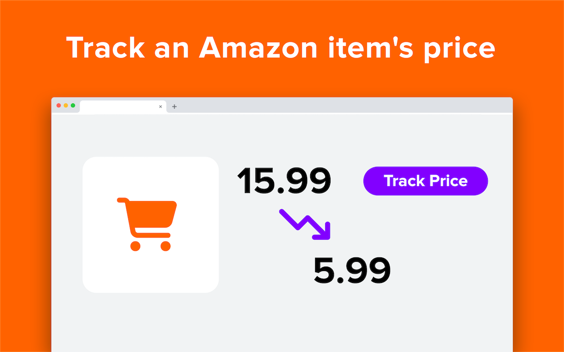Click the cart icon's left wheel
Viewport: 564px width, 352px height.
pos(135,246)
